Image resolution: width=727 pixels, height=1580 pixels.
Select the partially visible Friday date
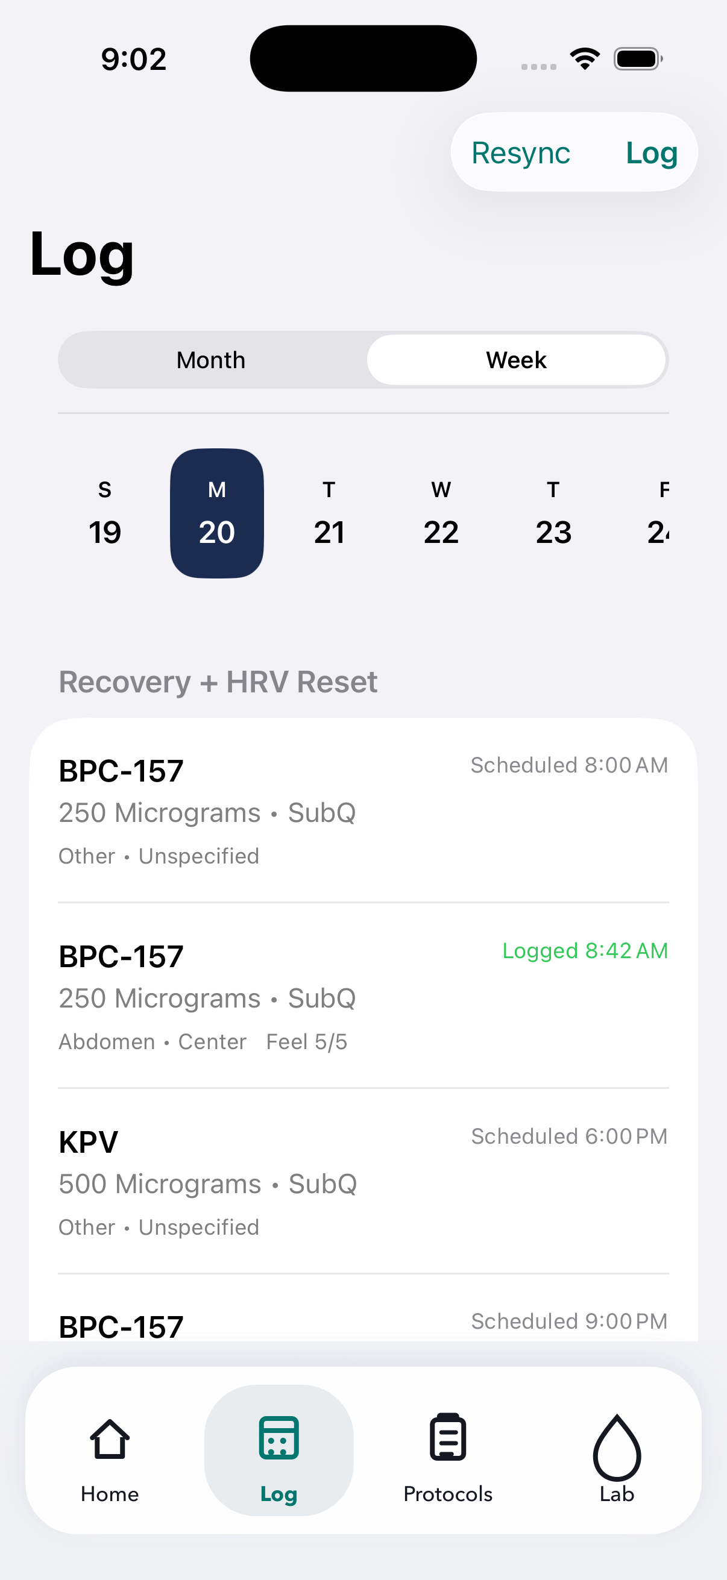pyautogui.click(x=659, y=513)
